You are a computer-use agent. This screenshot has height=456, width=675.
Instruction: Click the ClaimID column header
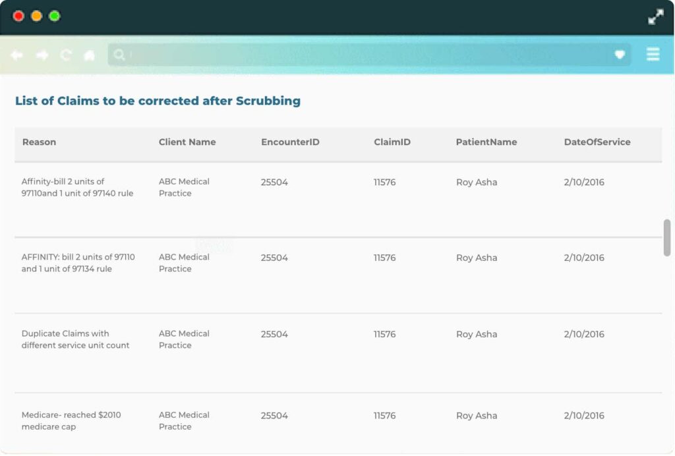[392, 142]
